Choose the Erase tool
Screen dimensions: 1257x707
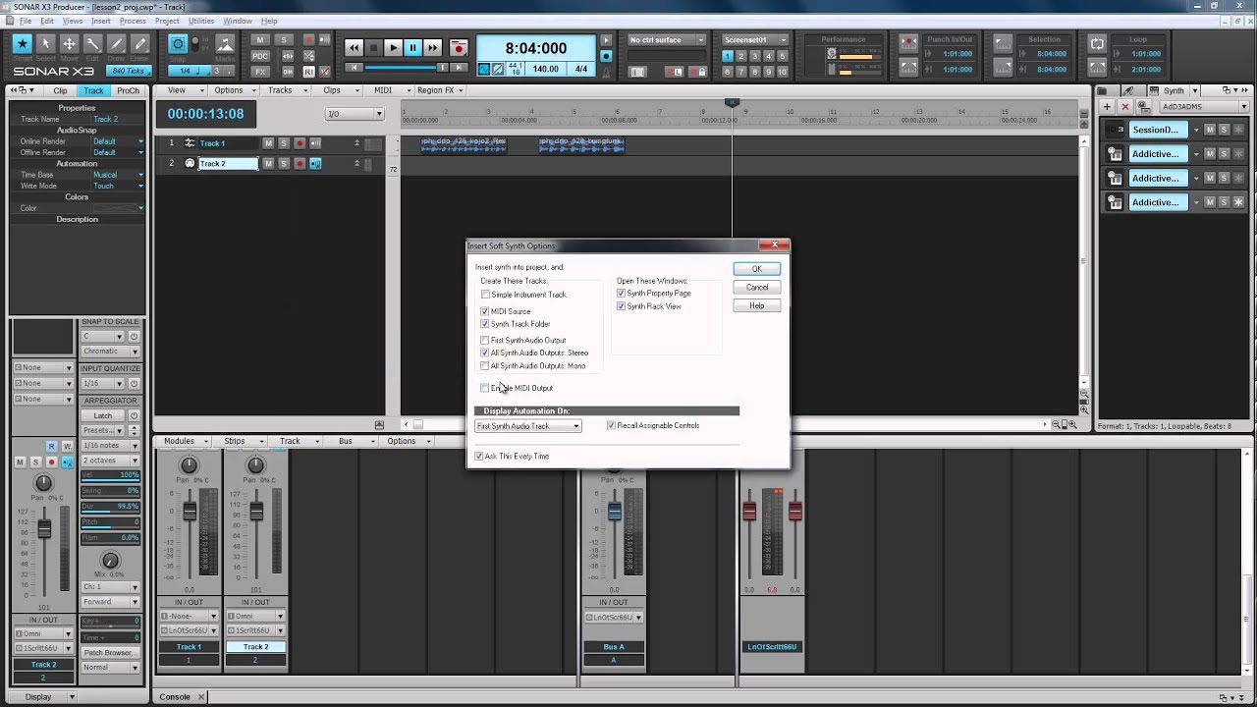tap(139, 44)
